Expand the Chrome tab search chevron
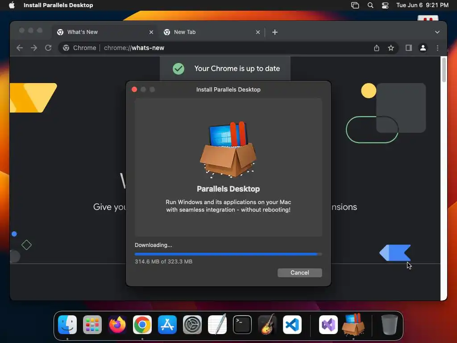The width and height of the screenshot is (457, 343). click(437, 32)
